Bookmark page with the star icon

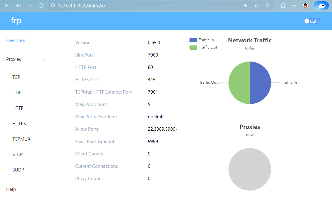click(268, 6)
